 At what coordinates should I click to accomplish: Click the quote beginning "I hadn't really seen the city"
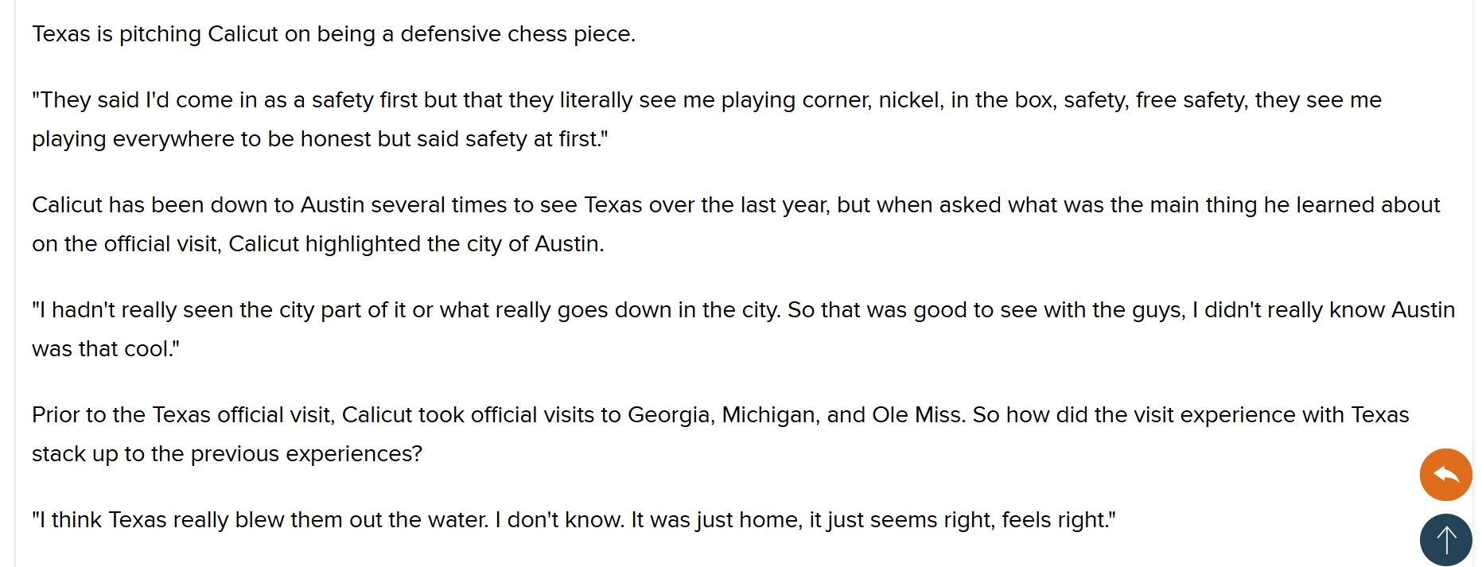[x=743, y=329]
